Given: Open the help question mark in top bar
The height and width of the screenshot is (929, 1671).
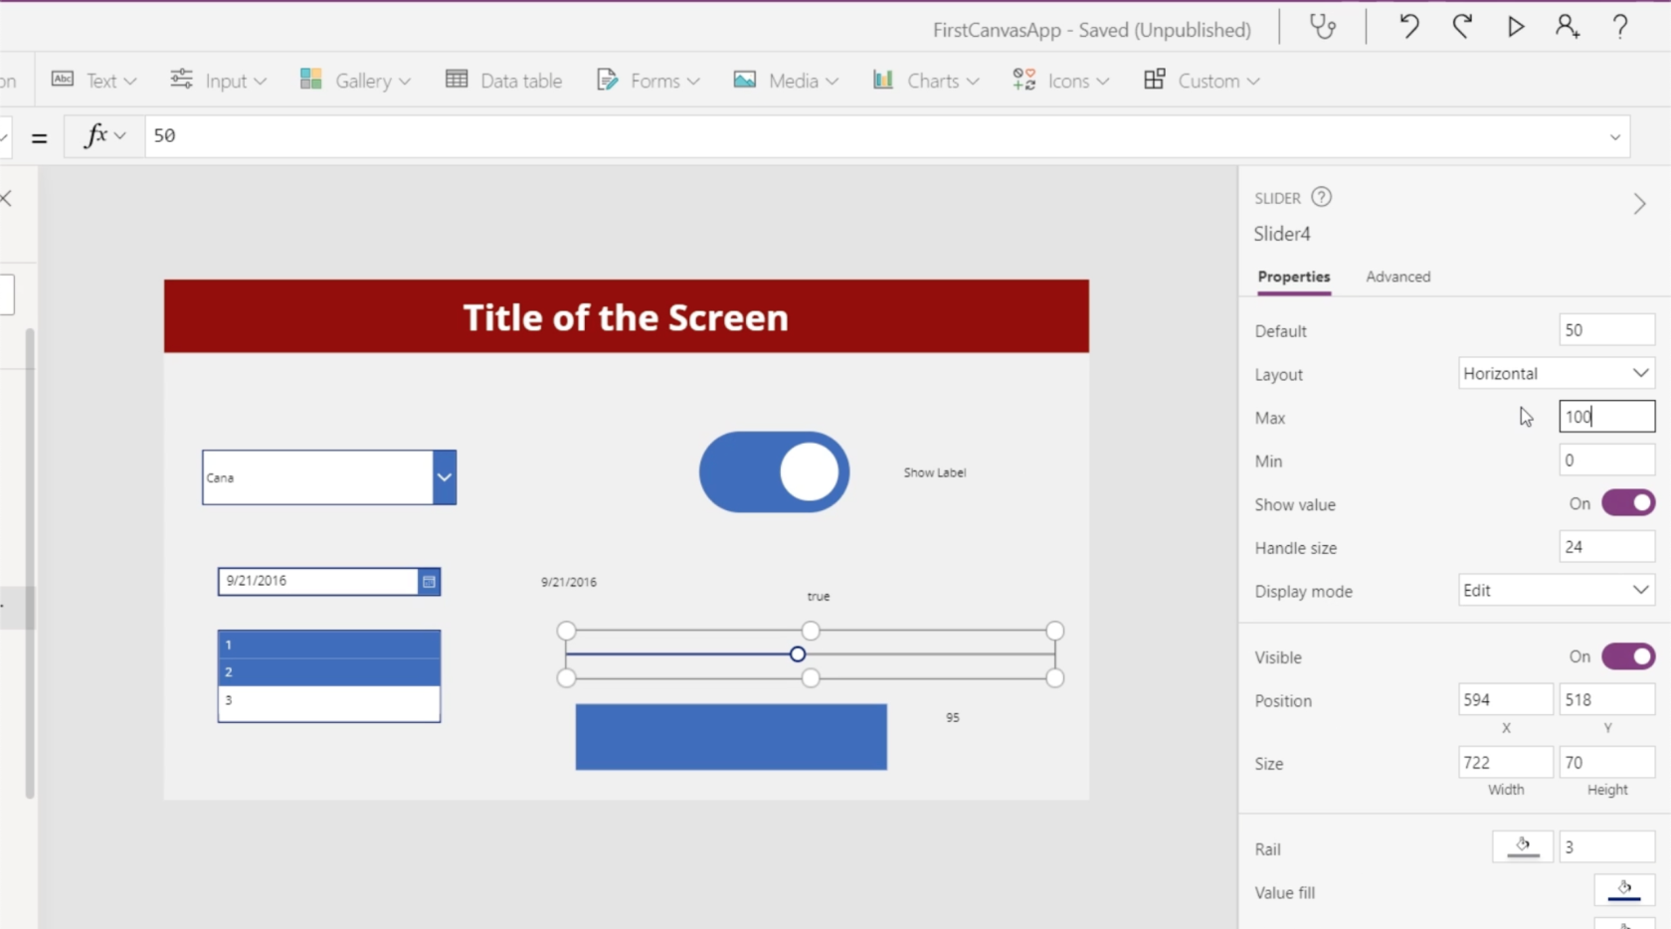Looking at the screenshot, I should tap(1620, 27).
